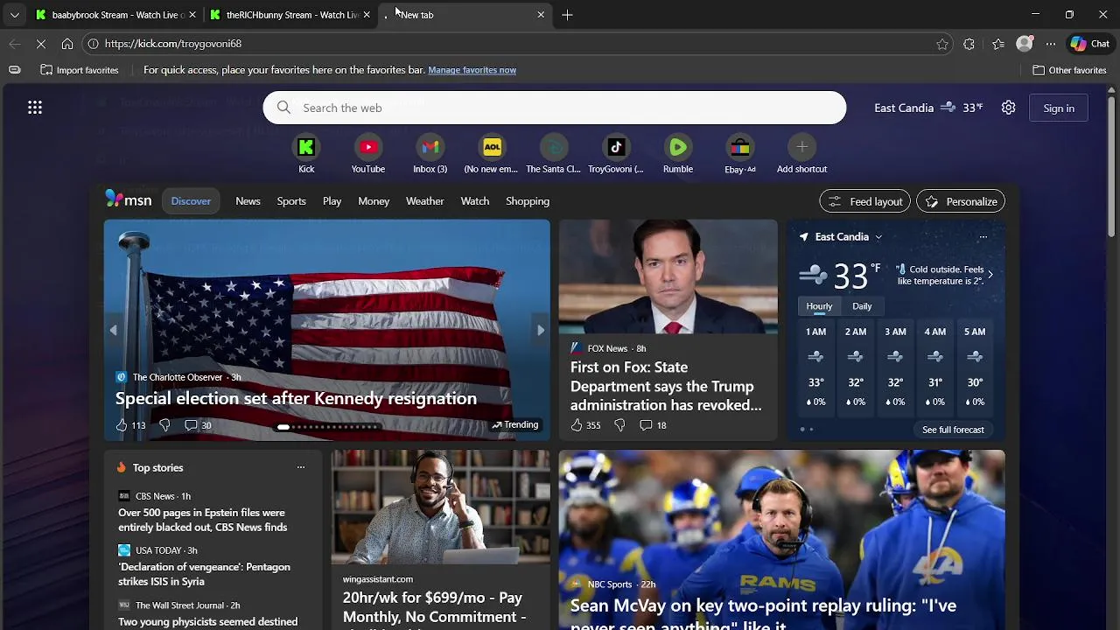Image resolution: width=1120 pixels, height=630 pixels.
Task: Select the Sports feed tab
Action: coord(291,201)
